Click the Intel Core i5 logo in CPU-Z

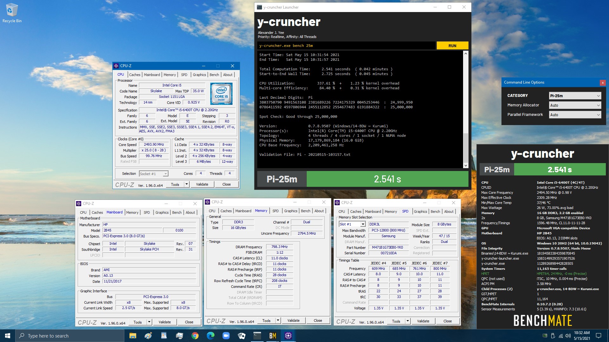coord(221,94)
